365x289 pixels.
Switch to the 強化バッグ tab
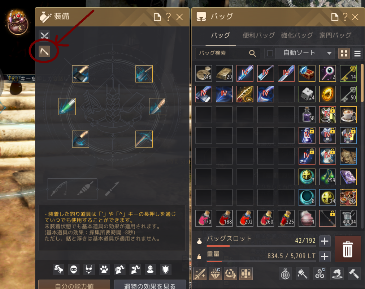coord(297,35)
